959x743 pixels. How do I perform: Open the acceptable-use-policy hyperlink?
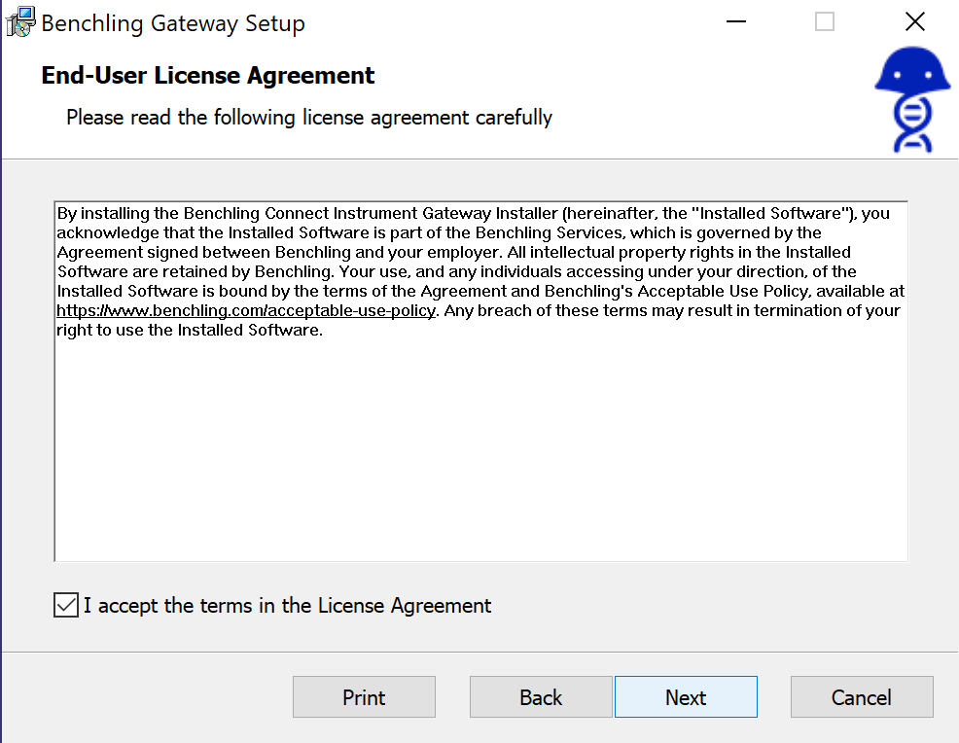(x=245, y=311)
